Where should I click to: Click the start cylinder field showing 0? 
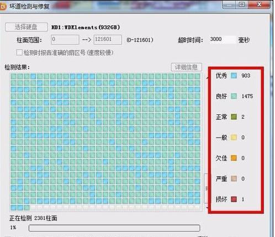pos(65,40)
